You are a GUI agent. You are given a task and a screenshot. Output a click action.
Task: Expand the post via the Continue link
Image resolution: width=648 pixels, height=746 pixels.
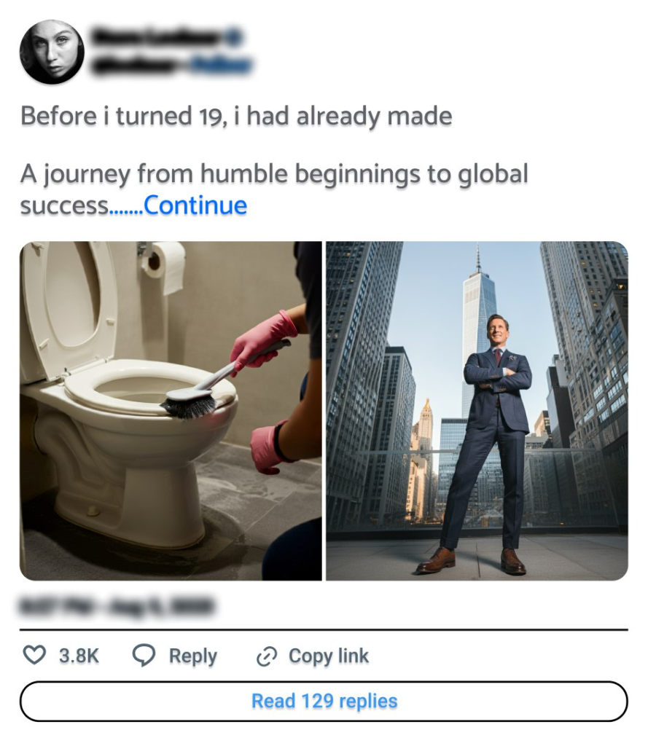[195, 205]
